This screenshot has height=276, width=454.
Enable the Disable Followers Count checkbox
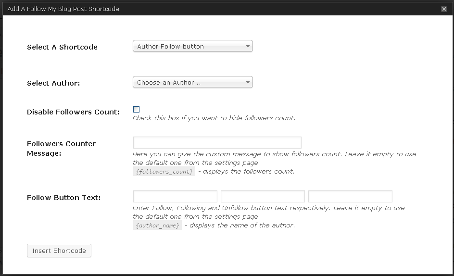click(137, 110)
